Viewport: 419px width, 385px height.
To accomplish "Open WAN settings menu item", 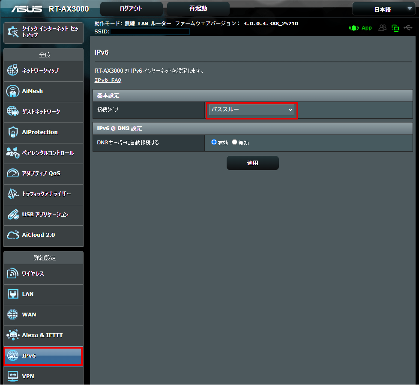I will click(x=43, y=316).
